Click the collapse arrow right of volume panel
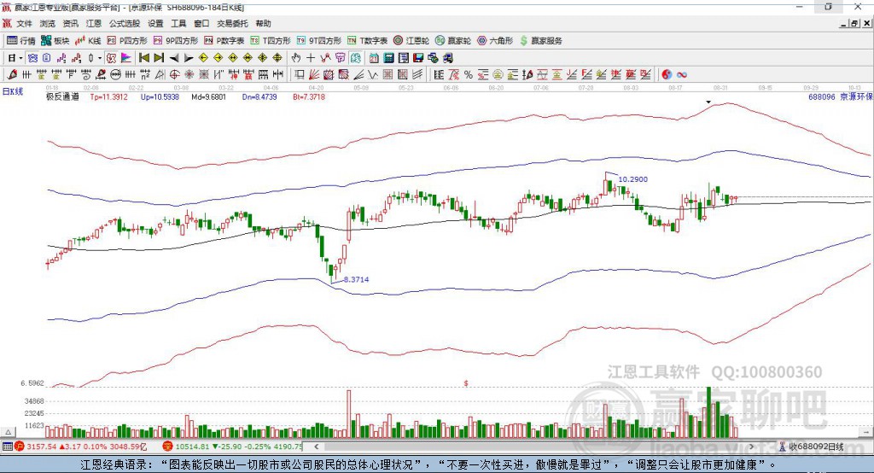The image size is (874, 473). pyautogui.click(x=865, y=432)
